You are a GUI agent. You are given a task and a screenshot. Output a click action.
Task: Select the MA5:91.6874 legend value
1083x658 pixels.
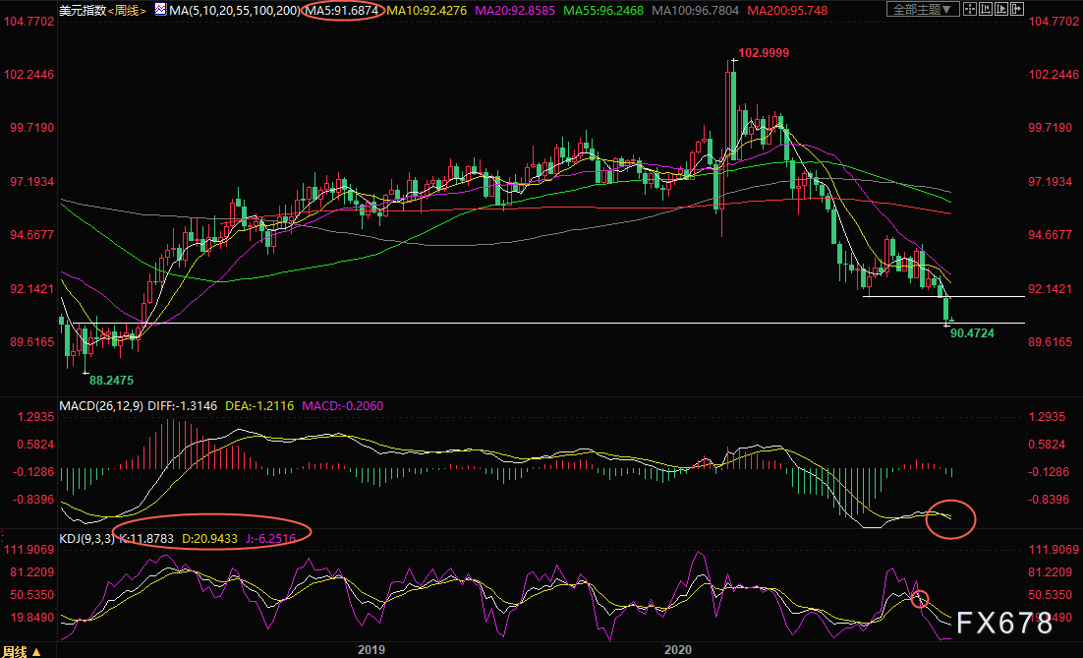coord(341,10)
